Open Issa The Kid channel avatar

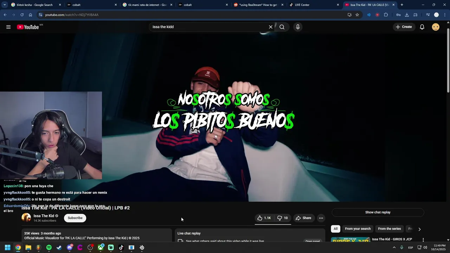26,218
